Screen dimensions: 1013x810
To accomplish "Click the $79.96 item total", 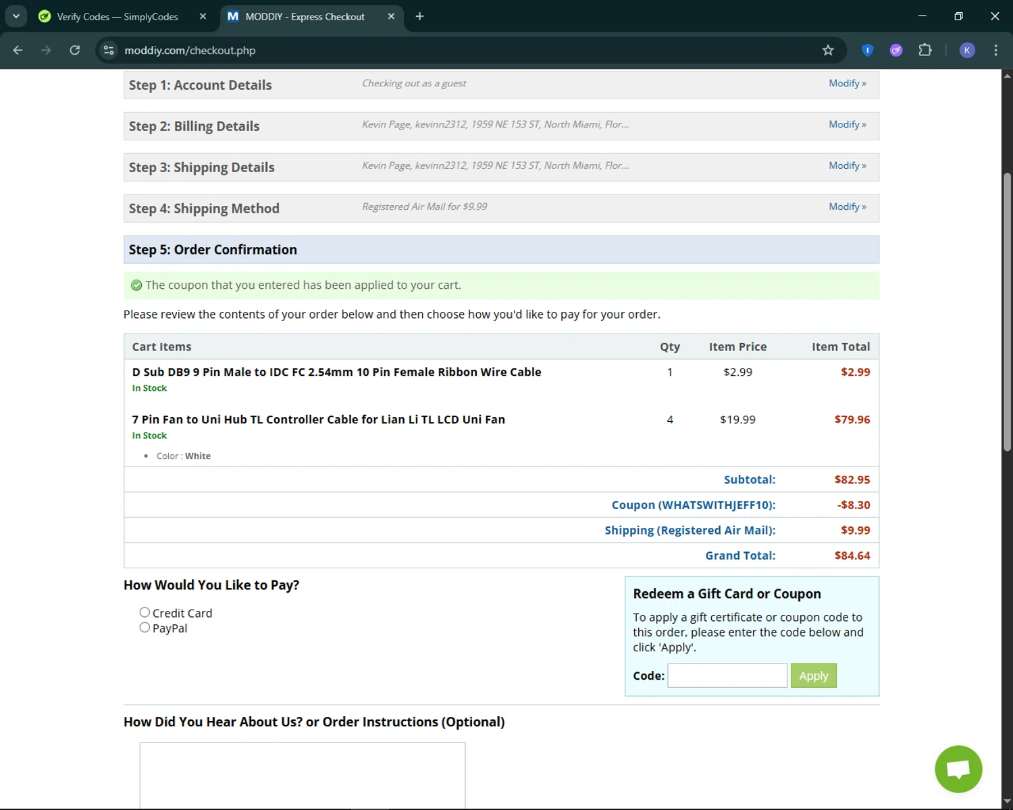I will (x=852, y=419).
